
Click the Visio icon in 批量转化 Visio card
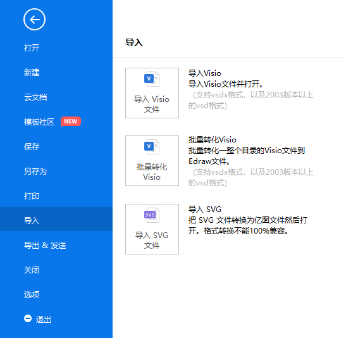[x=152, y=147]
